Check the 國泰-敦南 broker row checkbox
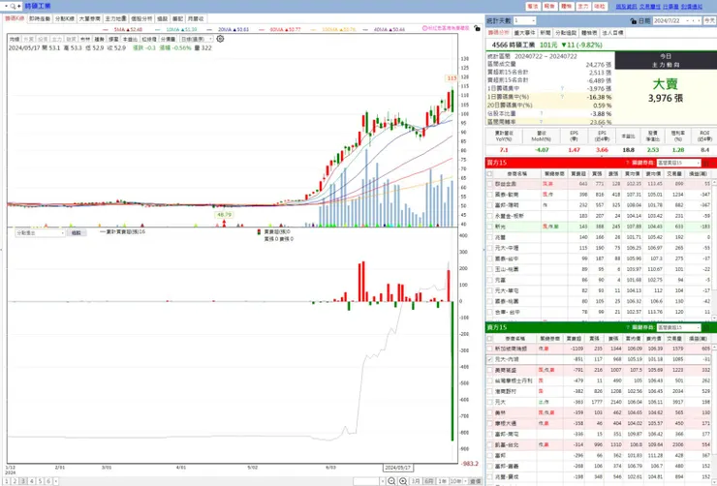 click(490, 195)
